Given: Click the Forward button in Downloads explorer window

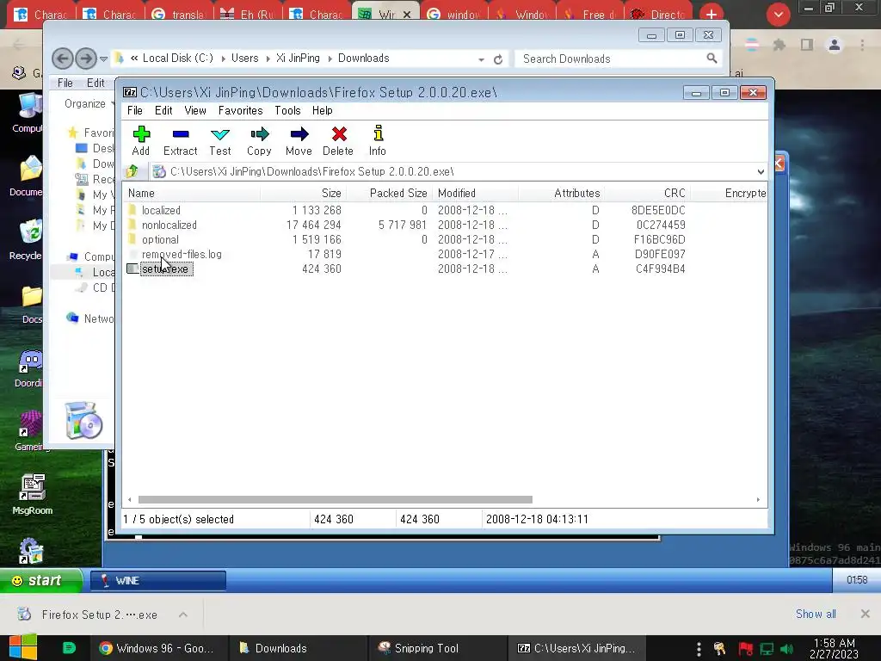Looking at the screenshot, I should [85, 59].
